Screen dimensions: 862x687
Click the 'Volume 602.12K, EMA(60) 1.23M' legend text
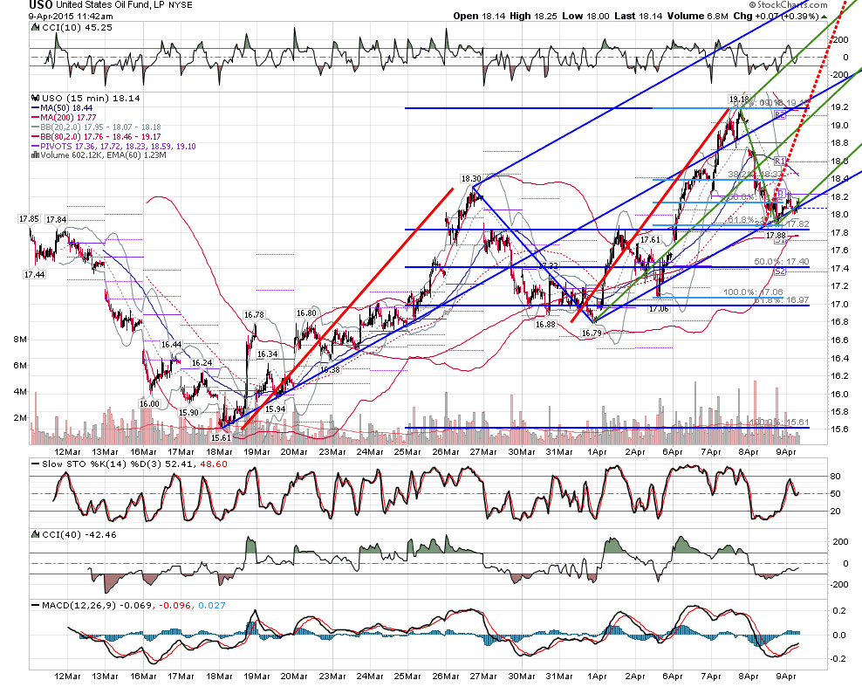(x=103, y=155)
